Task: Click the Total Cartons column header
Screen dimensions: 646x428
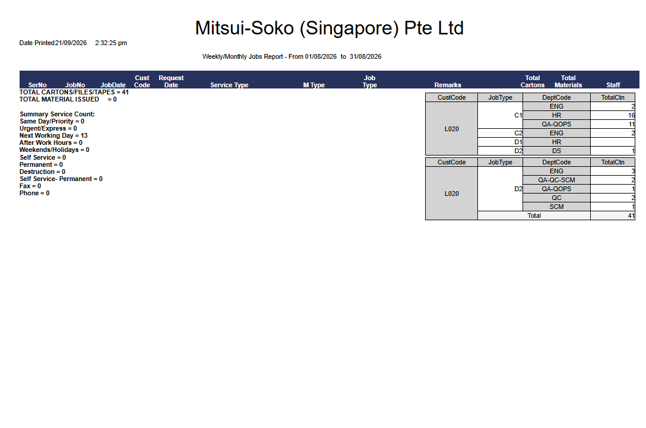Action: click(532, 81)
